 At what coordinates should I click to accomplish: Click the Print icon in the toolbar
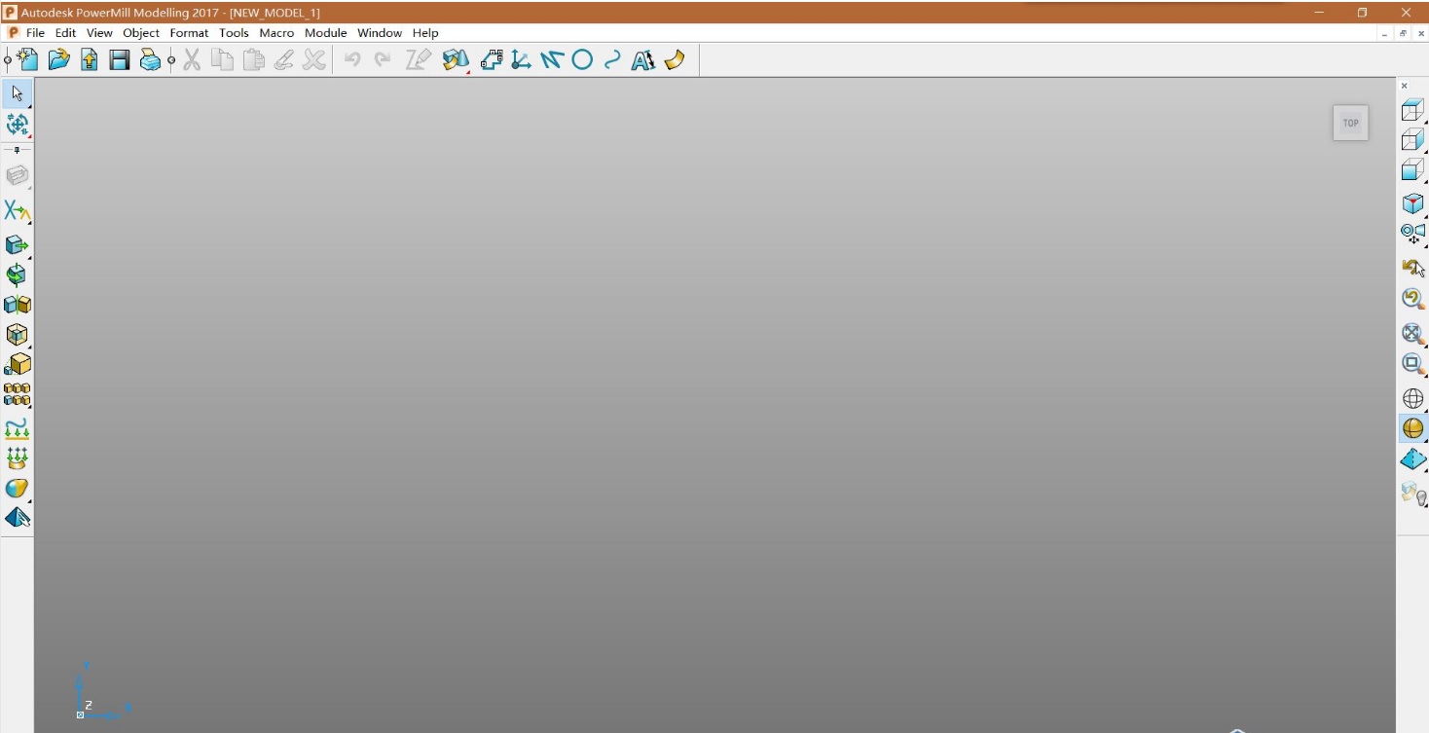[150, 60]
